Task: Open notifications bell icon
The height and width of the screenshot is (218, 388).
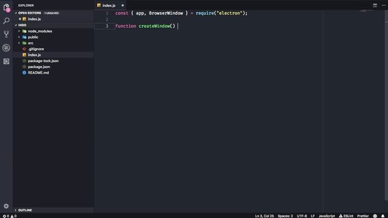Action: point(383,216)
